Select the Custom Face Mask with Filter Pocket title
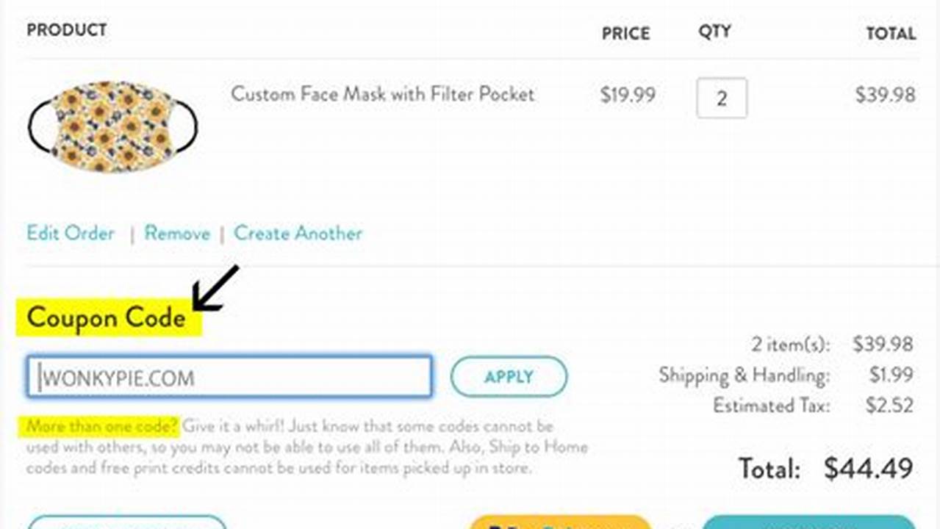 [x=383, y=95]
